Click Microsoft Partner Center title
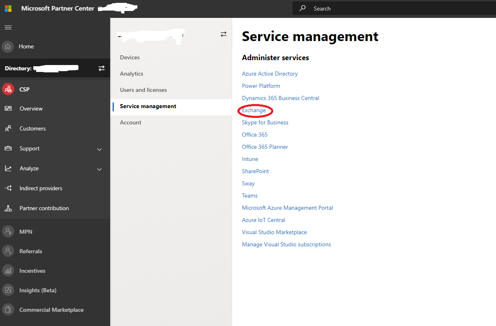The image size is (496, 326). (58, 8)
